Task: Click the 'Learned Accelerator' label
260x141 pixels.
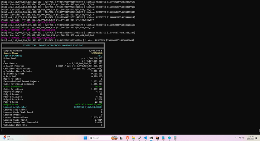Action: [15, 107]
